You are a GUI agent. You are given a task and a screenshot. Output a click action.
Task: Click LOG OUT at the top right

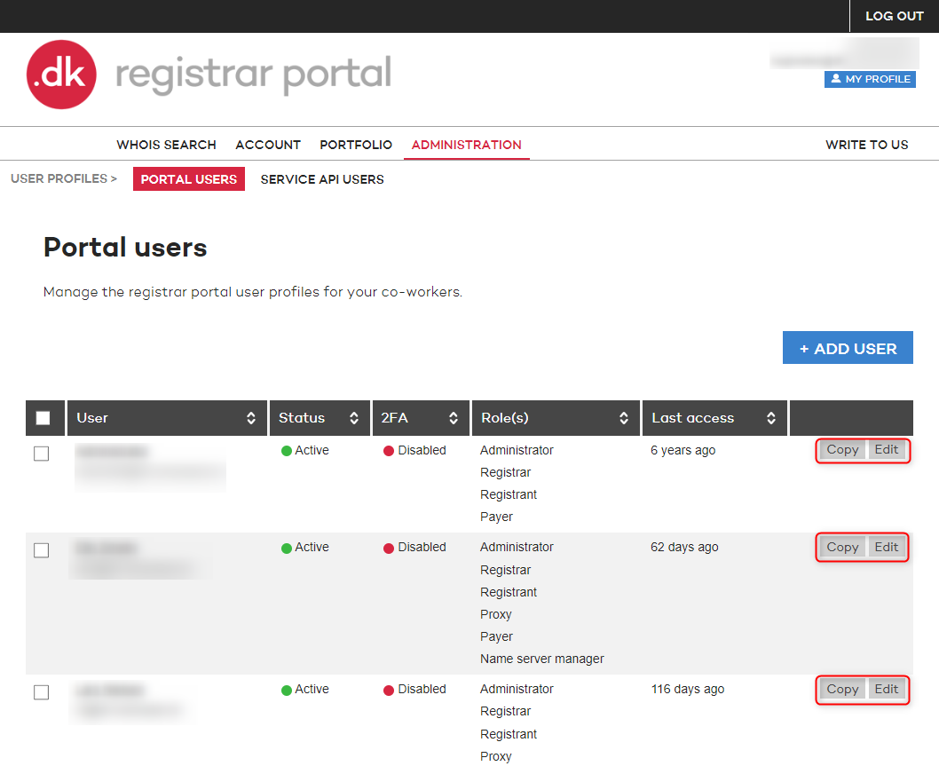coord(894,15)
